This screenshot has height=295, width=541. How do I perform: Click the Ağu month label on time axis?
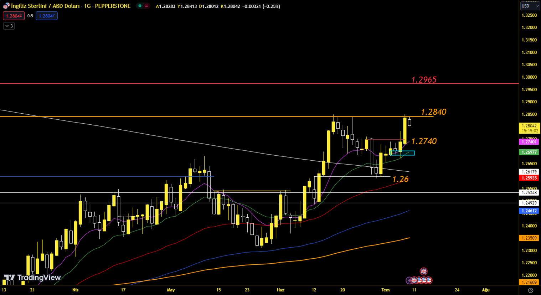[486, 290]
